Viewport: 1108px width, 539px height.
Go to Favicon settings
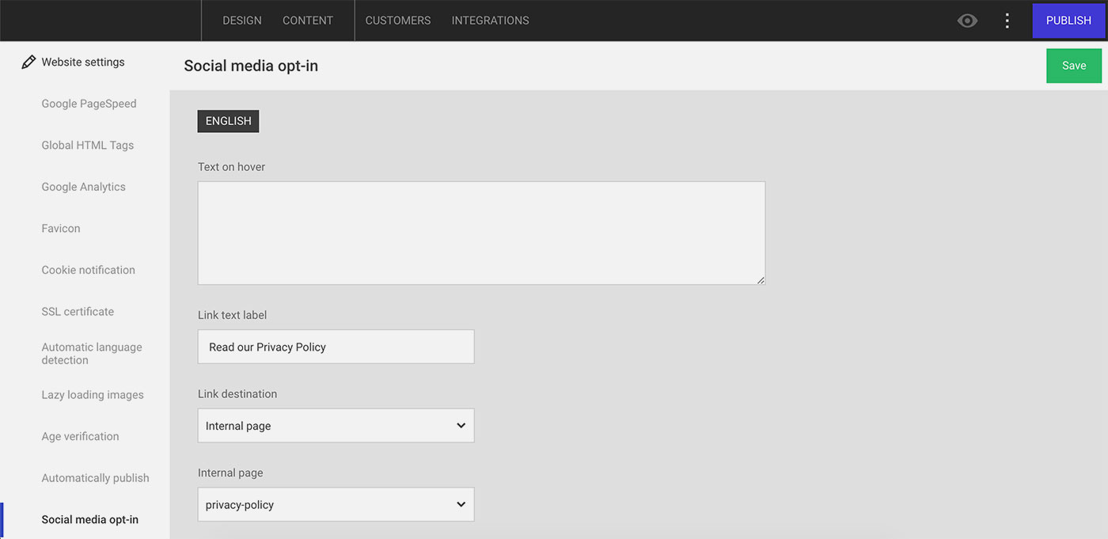coord(61,228)
